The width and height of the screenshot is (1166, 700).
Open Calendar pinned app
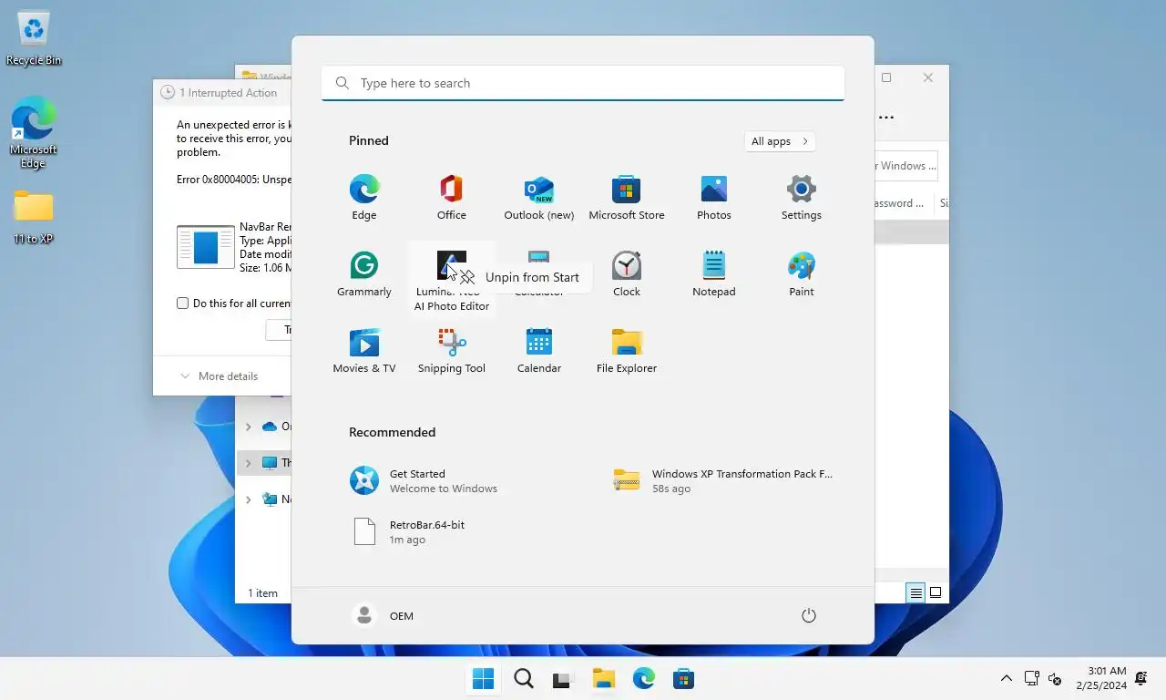click(x=539, y=351)
